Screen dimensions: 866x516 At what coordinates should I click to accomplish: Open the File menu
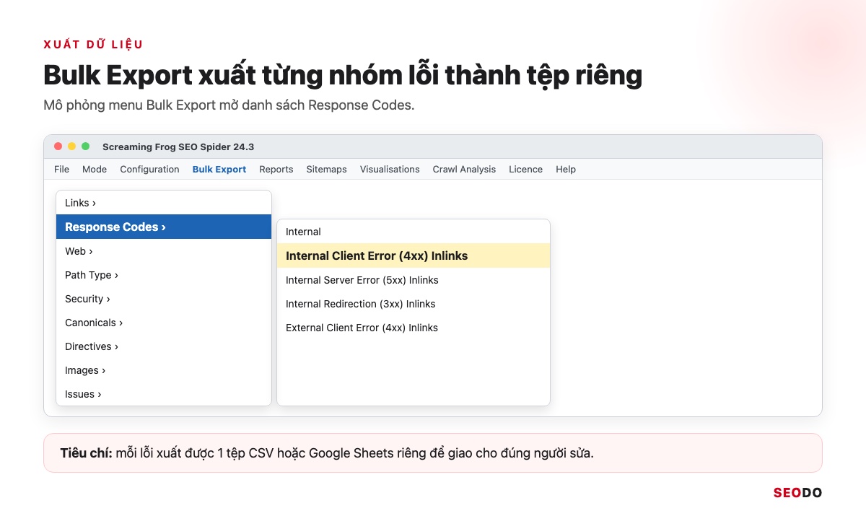[x=61, y=169]
